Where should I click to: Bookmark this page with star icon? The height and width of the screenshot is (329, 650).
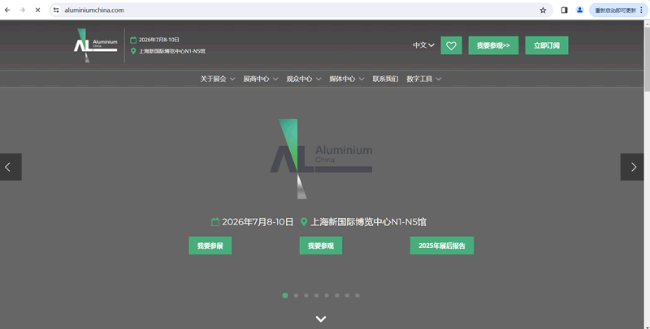[543, 10]
